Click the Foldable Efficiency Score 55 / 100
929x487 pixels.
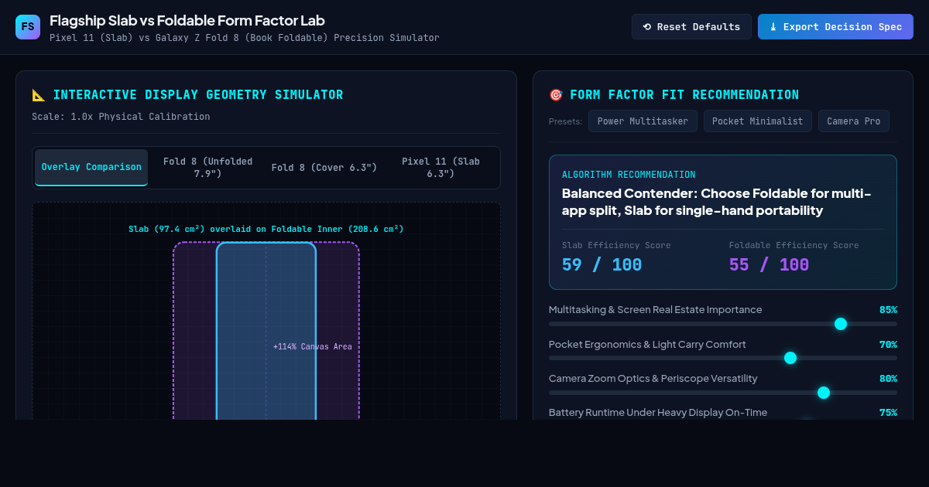pyautogui.click(x=769, y=265)
